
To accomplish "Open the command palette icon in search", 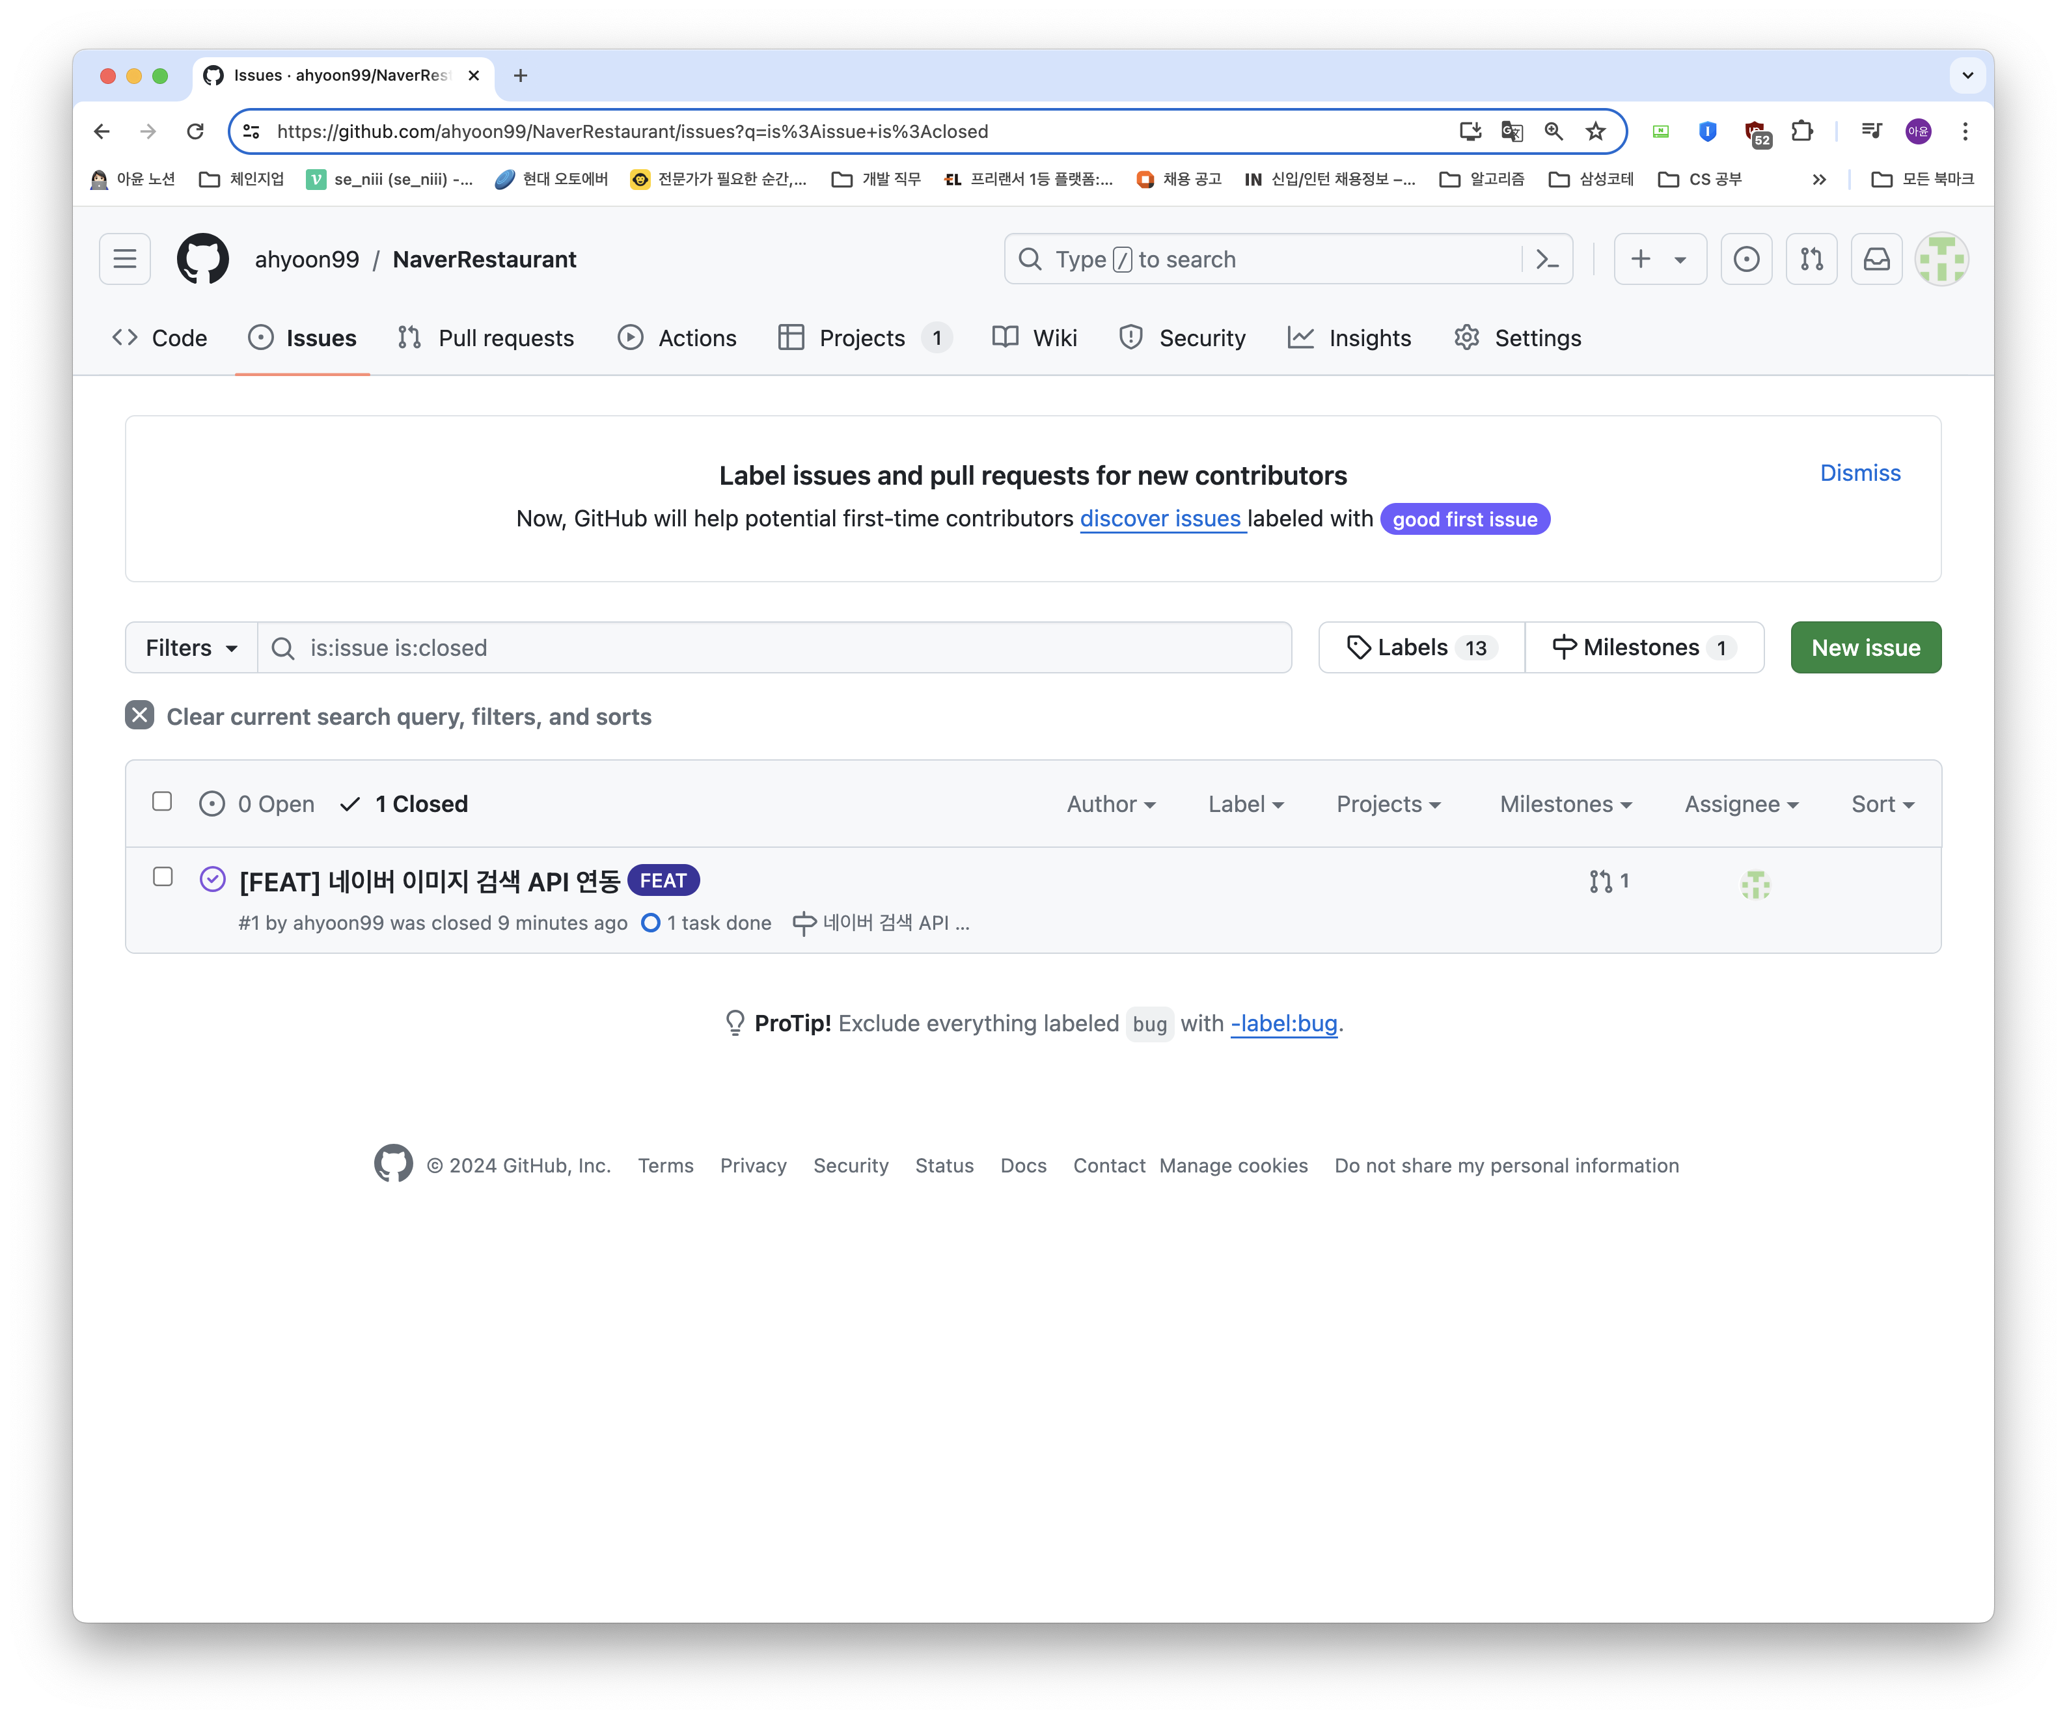I will (x=1546, y=259).
